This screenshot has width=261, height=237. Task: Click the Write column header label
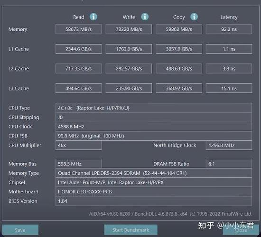coord(129,17)
